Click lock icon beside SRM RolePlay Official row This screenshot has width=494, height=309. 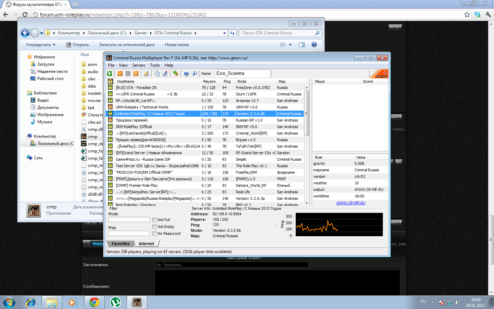point(110,127)
